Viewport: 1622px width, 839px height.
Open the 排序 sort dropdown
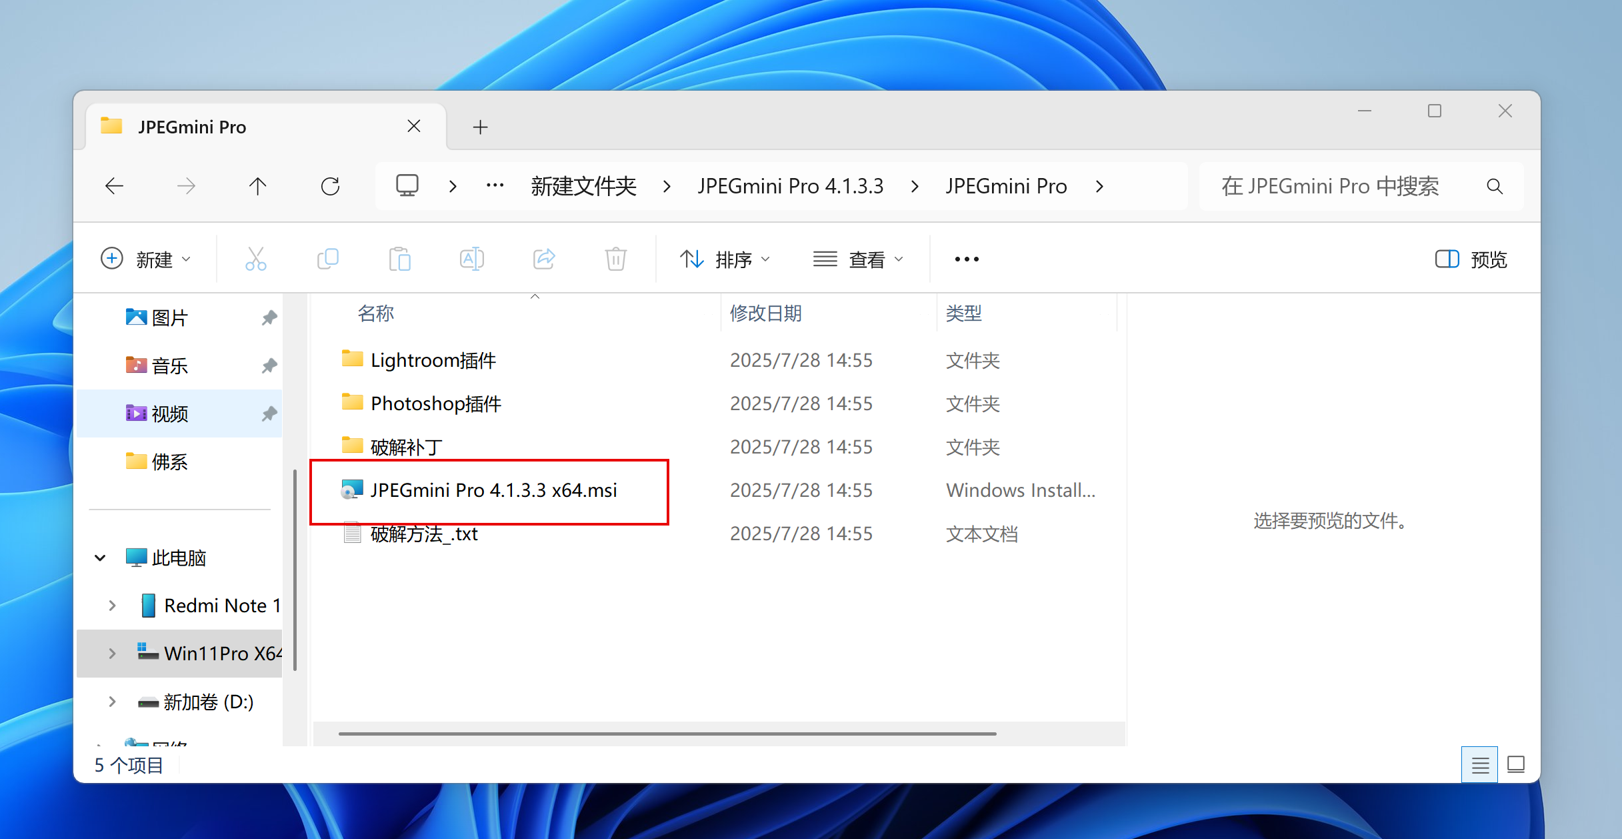(725, 259)
